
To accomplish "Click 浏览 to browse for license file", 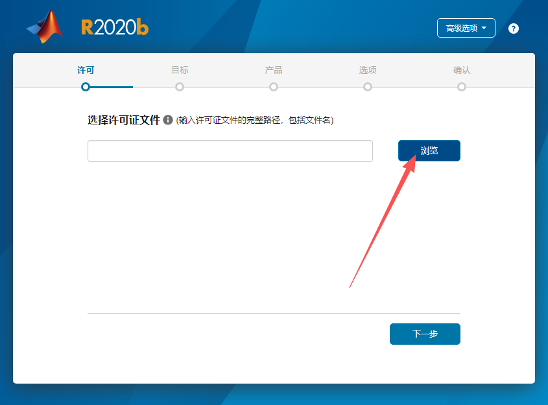I will (x=429, y=150).
